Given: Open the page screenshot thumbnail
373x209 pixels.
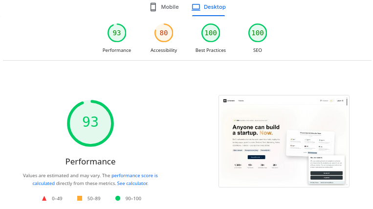Looking at the screenshot, I should click(x=284, y=141).
